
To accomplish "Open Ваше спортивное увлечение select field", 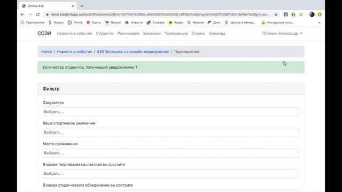I will pos(171,132).
